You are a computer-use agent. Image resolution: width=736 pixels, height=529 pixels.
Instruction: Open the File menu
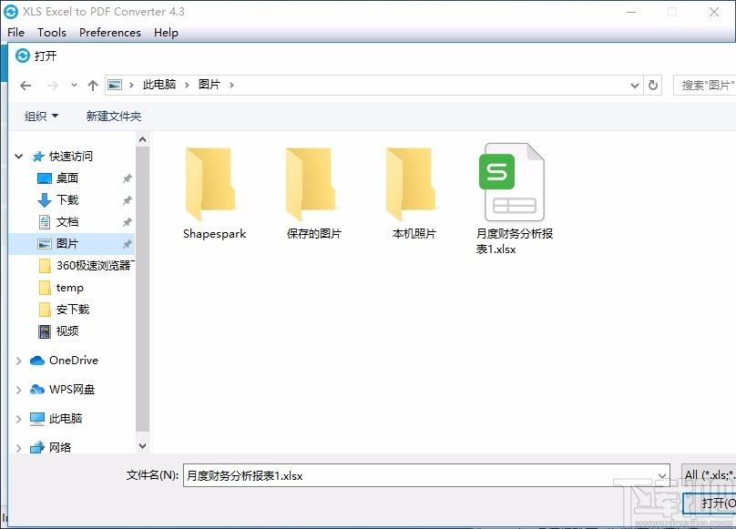[16, 33]
